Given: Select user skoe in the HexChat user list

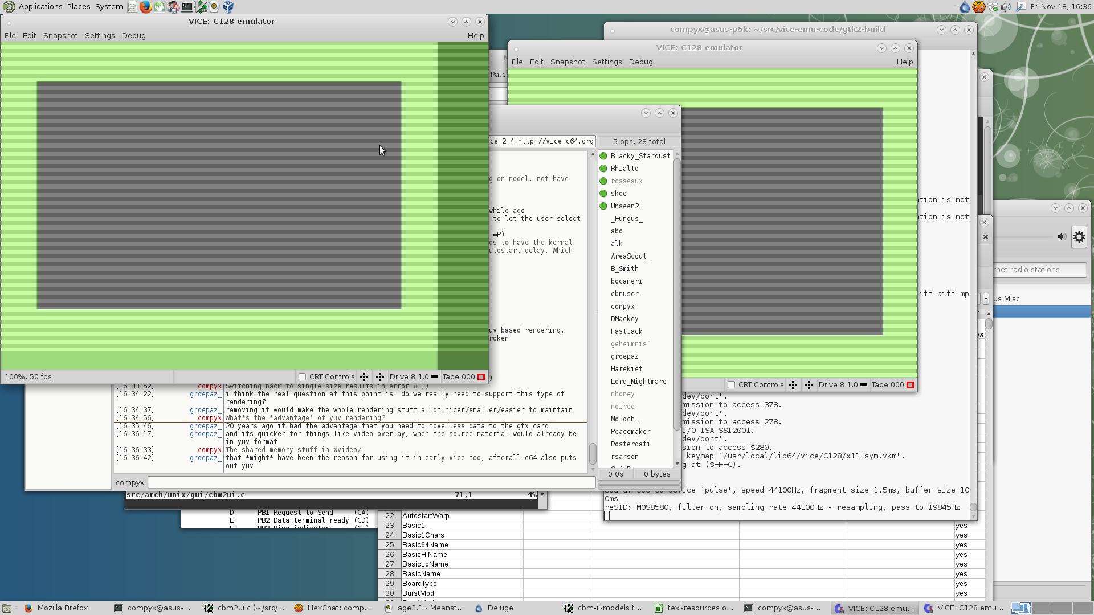Looking at the screenshot, I should point(619,194).
